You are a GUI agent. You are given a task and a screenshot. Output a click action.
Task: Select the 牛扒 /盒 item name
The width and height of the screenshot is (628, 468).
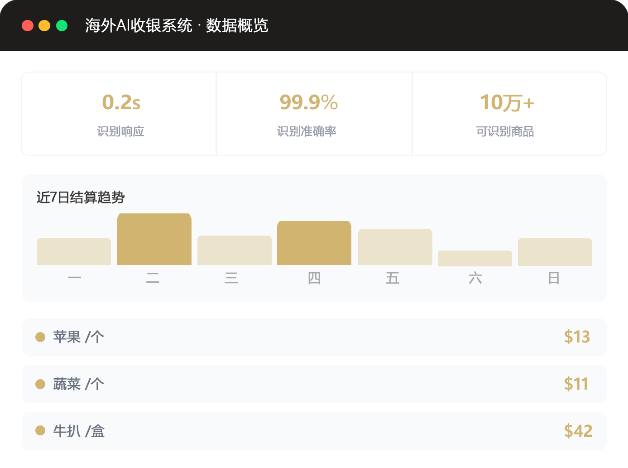pyautogui.click(x=79, y=431)
